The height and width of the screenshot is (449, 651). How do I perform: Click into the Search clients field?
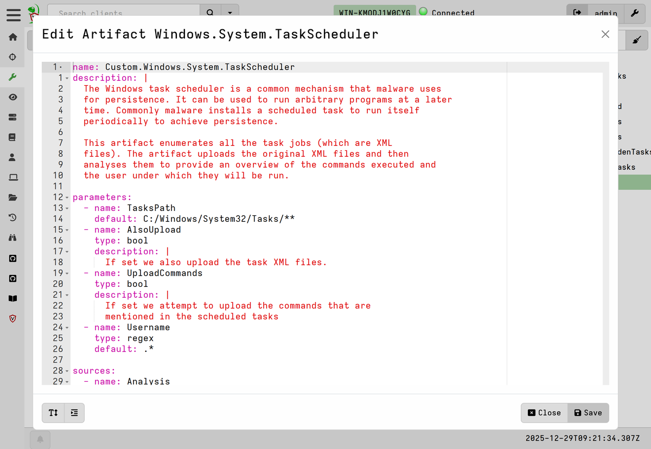(x=124, y=12)
